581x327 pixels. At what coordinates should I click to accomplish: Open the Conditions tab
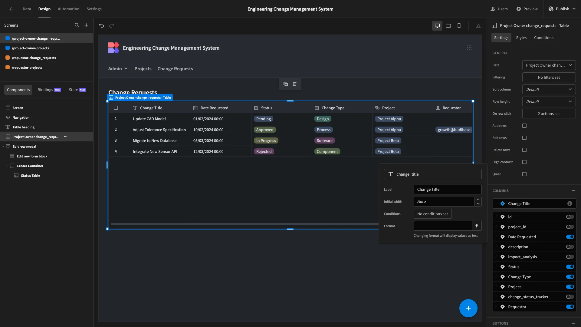coord(543,38)
